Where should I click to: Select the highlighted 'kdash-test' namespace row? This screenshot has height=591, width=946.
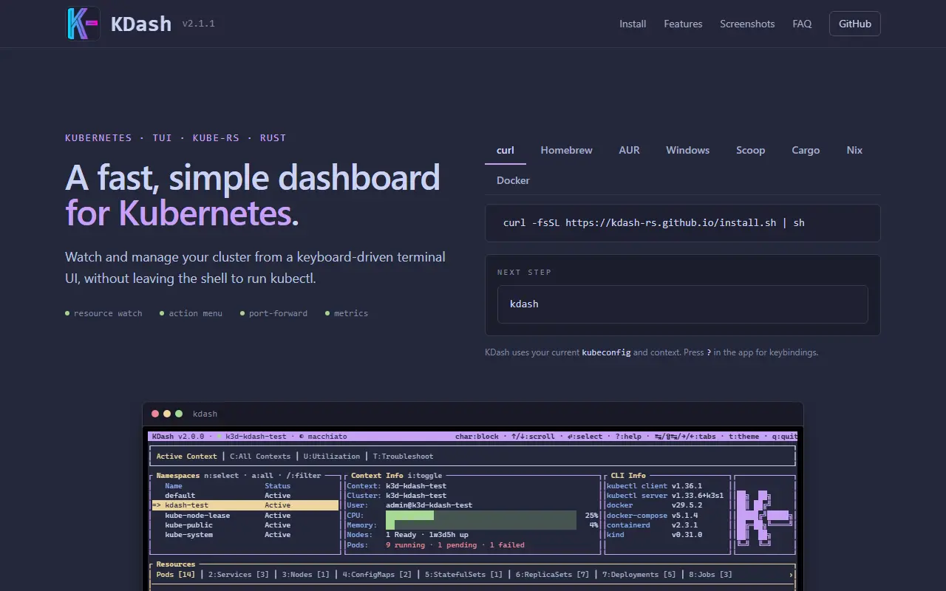tap(245, 505)
